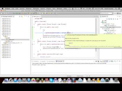122x91 pixels.
Task: Click the Open Perspective icon
Action: coord(115,13)
